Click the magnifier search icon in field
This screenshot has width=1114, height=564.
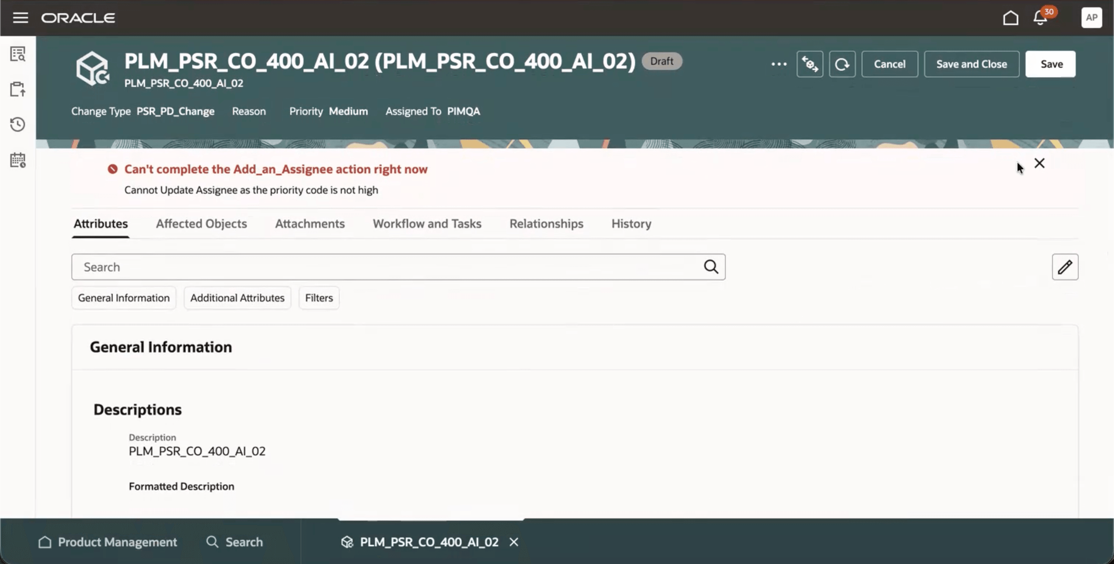(x=711, y=267)
